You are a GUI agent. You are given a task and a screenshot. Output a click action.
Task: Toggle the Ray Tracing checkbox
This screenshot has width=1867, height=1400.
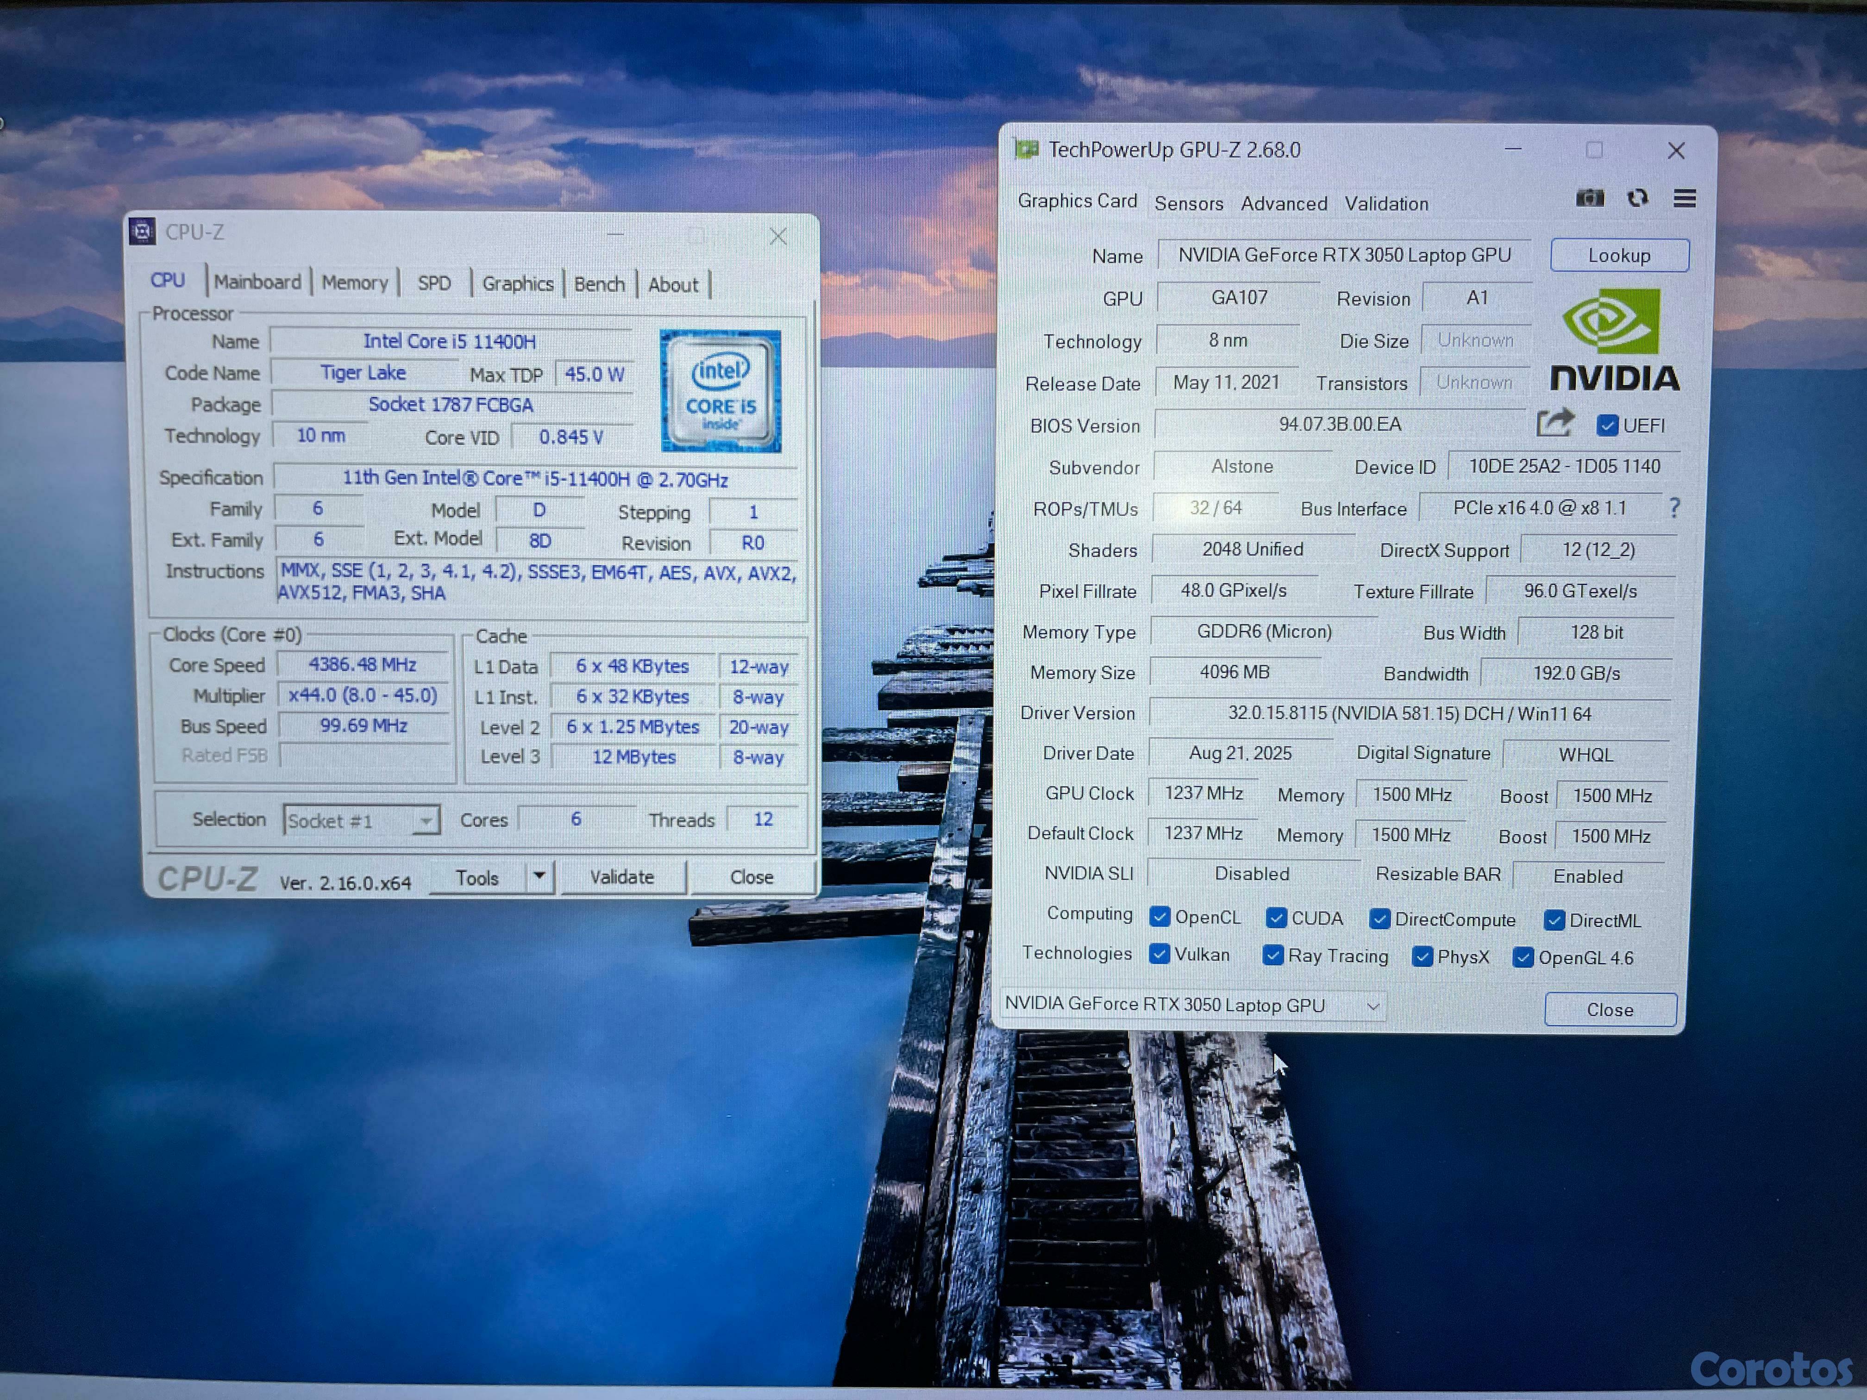pyautogui.click(x=1272, y=955)
